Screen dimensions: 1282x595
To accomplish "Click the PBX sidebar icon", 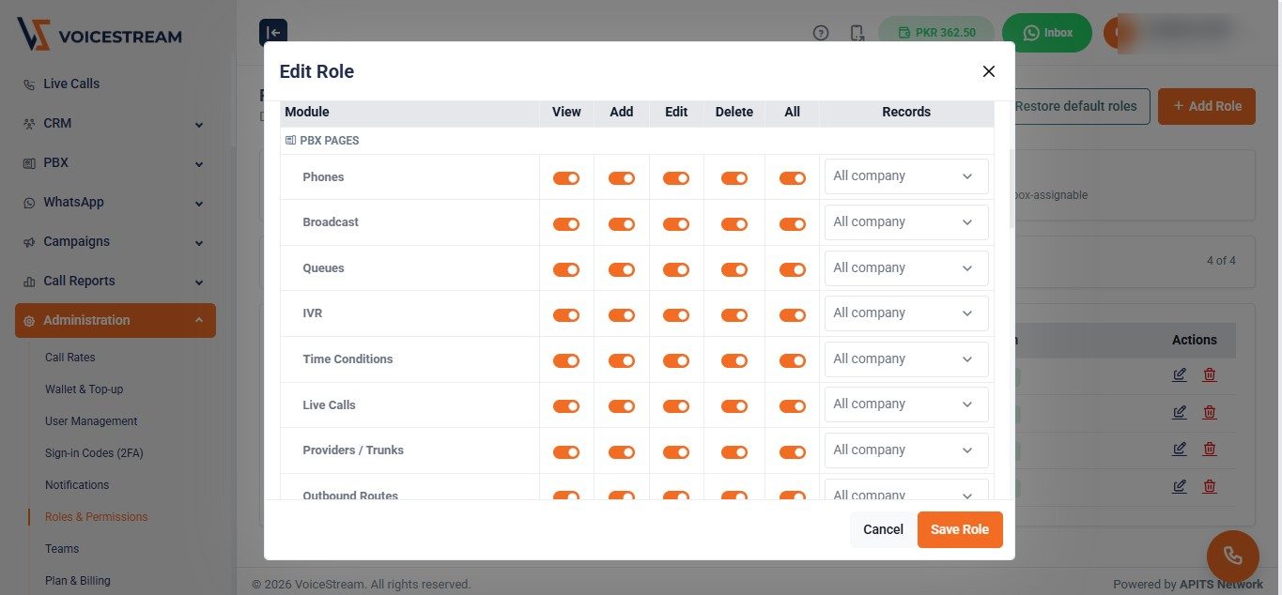I will tap(29, 163).
